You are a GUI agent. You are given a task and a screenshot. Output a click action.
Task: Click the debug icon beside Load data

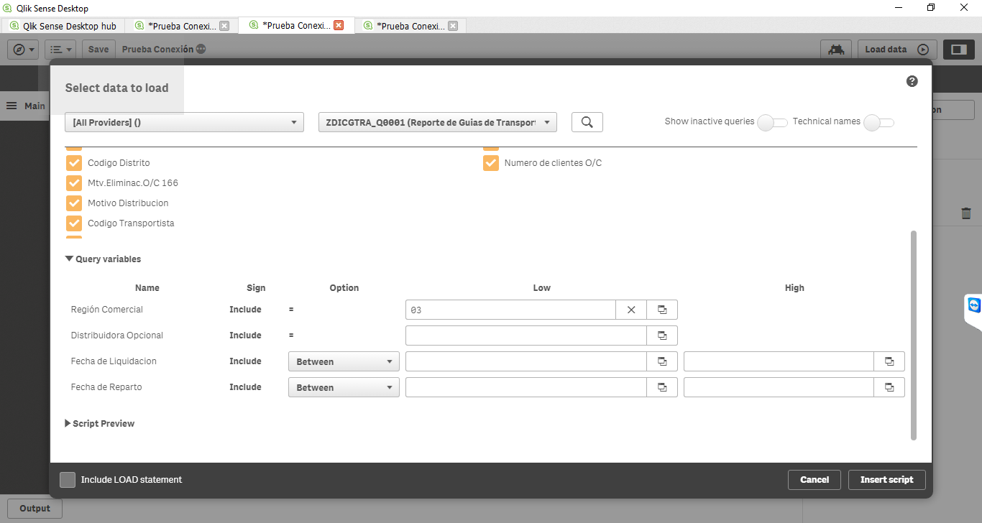pyautogui.click(x=836, y=50)
